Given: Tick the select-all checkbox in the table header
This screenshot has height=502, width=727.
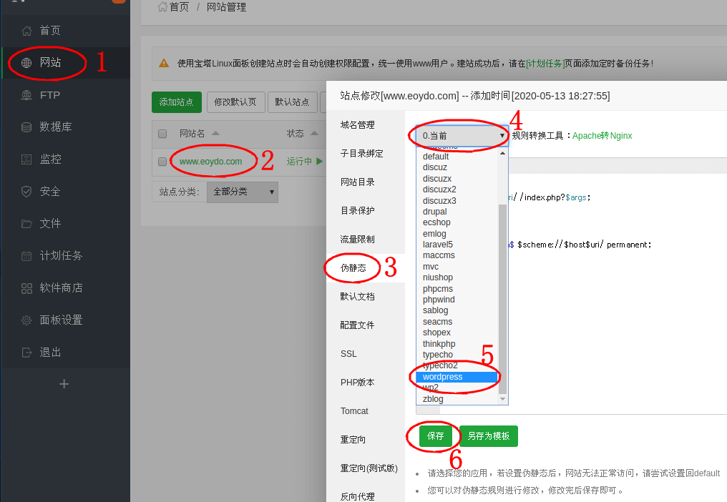Looking at the screenshot, I should [162, 134].
